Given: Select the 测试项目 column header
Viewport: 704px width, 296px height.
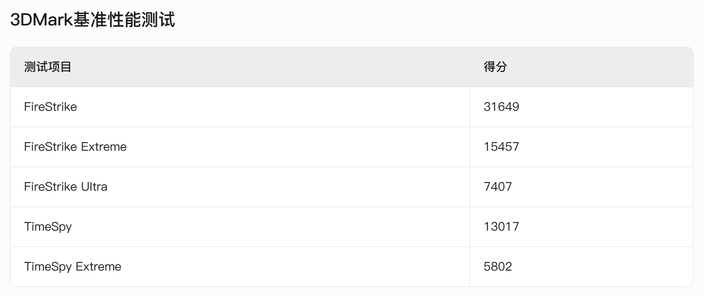Looking at the screenshot, I should pos(48,67).
